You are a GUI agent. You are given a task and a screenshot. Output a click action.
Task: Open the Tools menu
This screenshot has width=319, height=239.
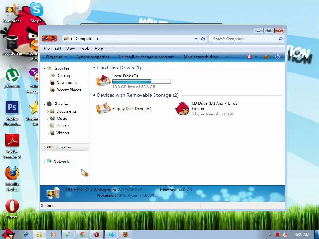(85, 48)
